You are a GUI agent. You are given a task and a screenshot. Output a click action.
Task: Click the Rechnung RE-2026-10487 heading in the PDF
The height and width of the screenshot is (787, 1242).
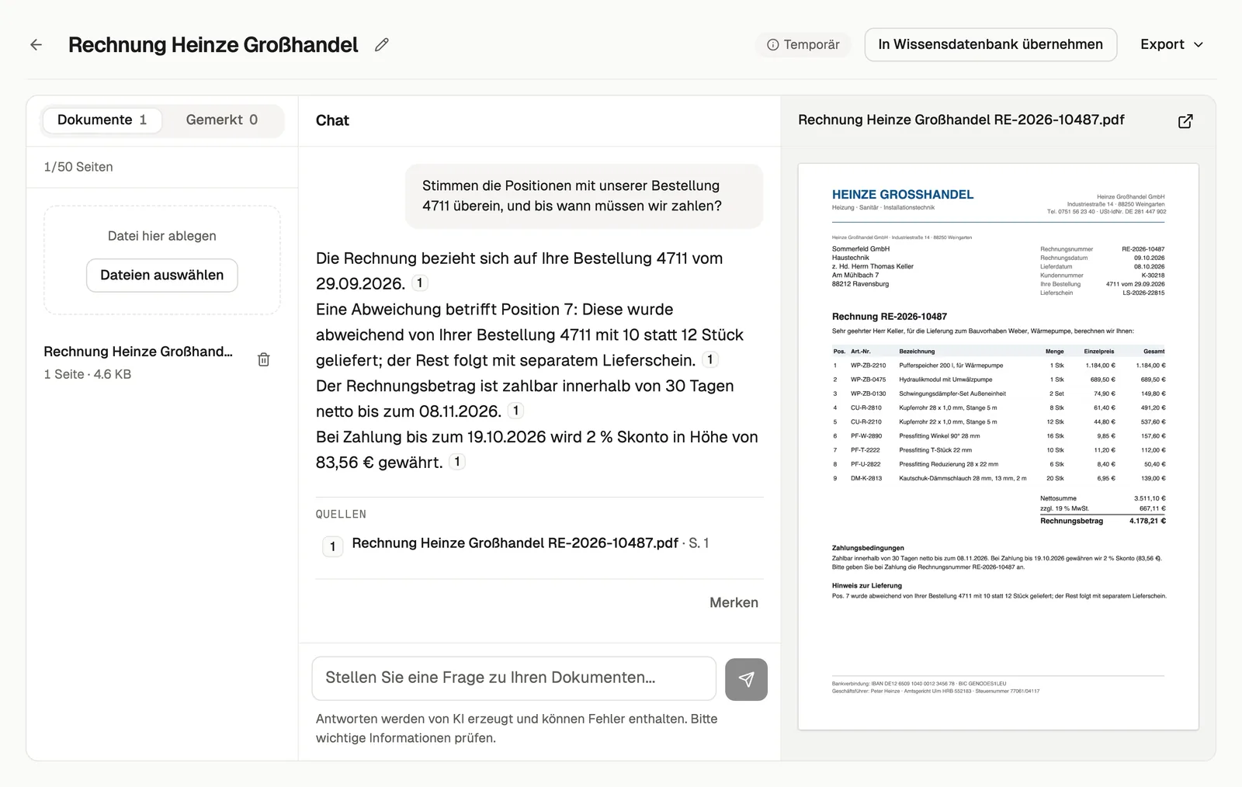(x=890, y=317)
